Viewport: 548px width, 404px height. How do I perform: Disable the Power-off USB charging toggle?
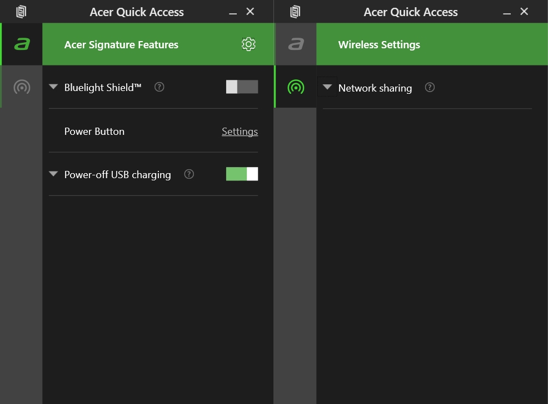coord(242,174)
